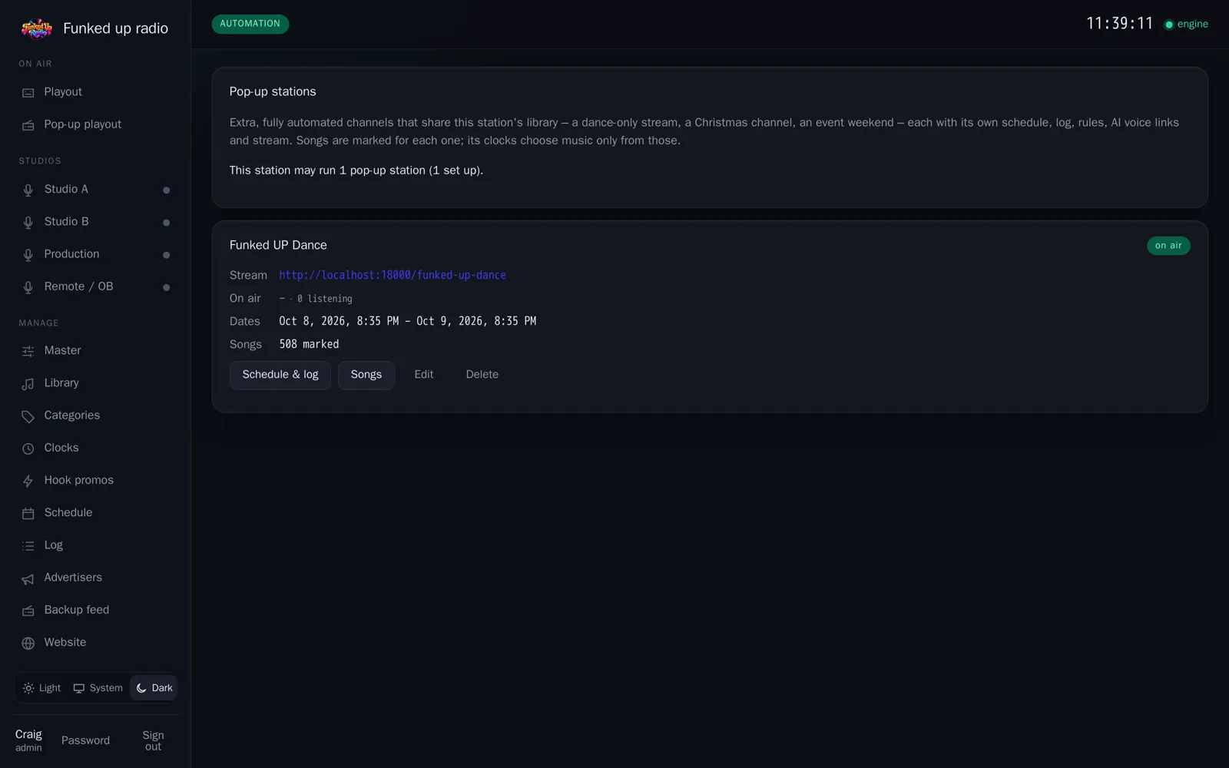The image size is (1229, 768).
Task: Select the Pop-up playout radio icon
Action: click(28, 124)
